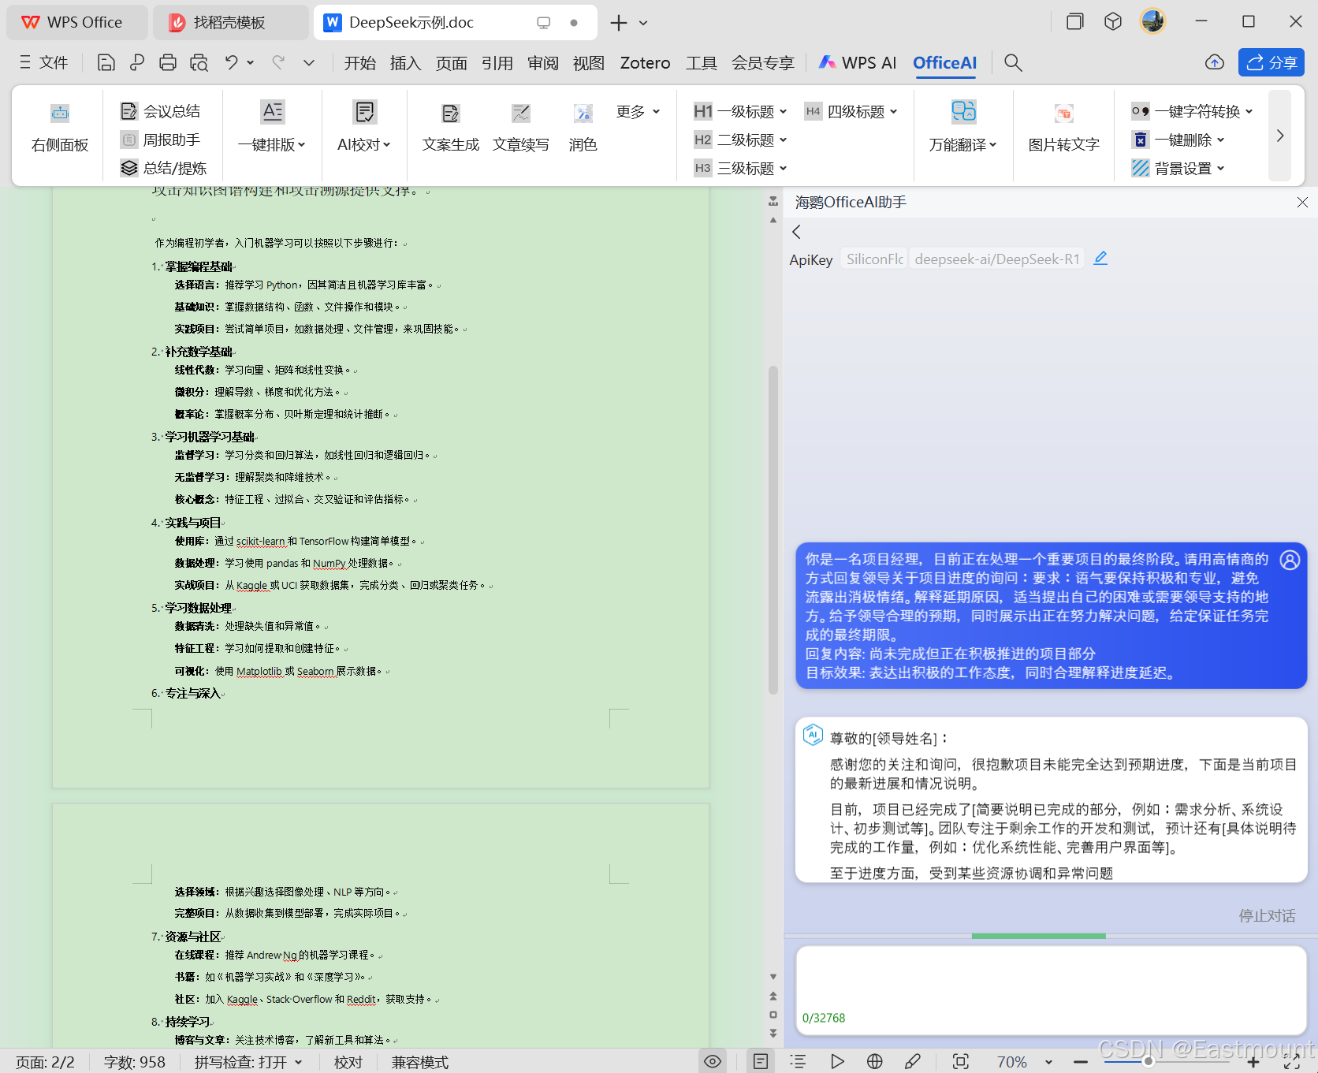Image resolution: width=1318 pixels, height=1073 pixels.
Task: Click the SiliconFlow provider field
Action: tap(874, 259)
